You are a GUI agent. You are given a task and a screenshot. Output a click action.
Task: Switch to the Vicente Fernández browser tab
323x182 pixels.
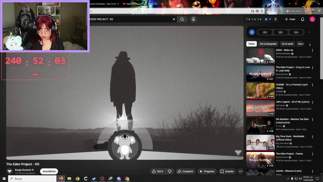point(103,4)
